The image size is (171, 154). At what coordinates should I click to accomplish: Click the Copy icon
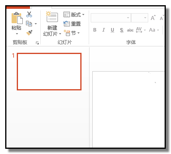click(x=29, y=24)
